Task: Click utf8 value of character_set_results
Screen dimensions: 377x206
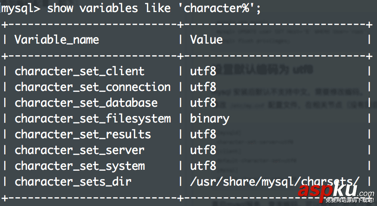Action: tap(203, 135)
